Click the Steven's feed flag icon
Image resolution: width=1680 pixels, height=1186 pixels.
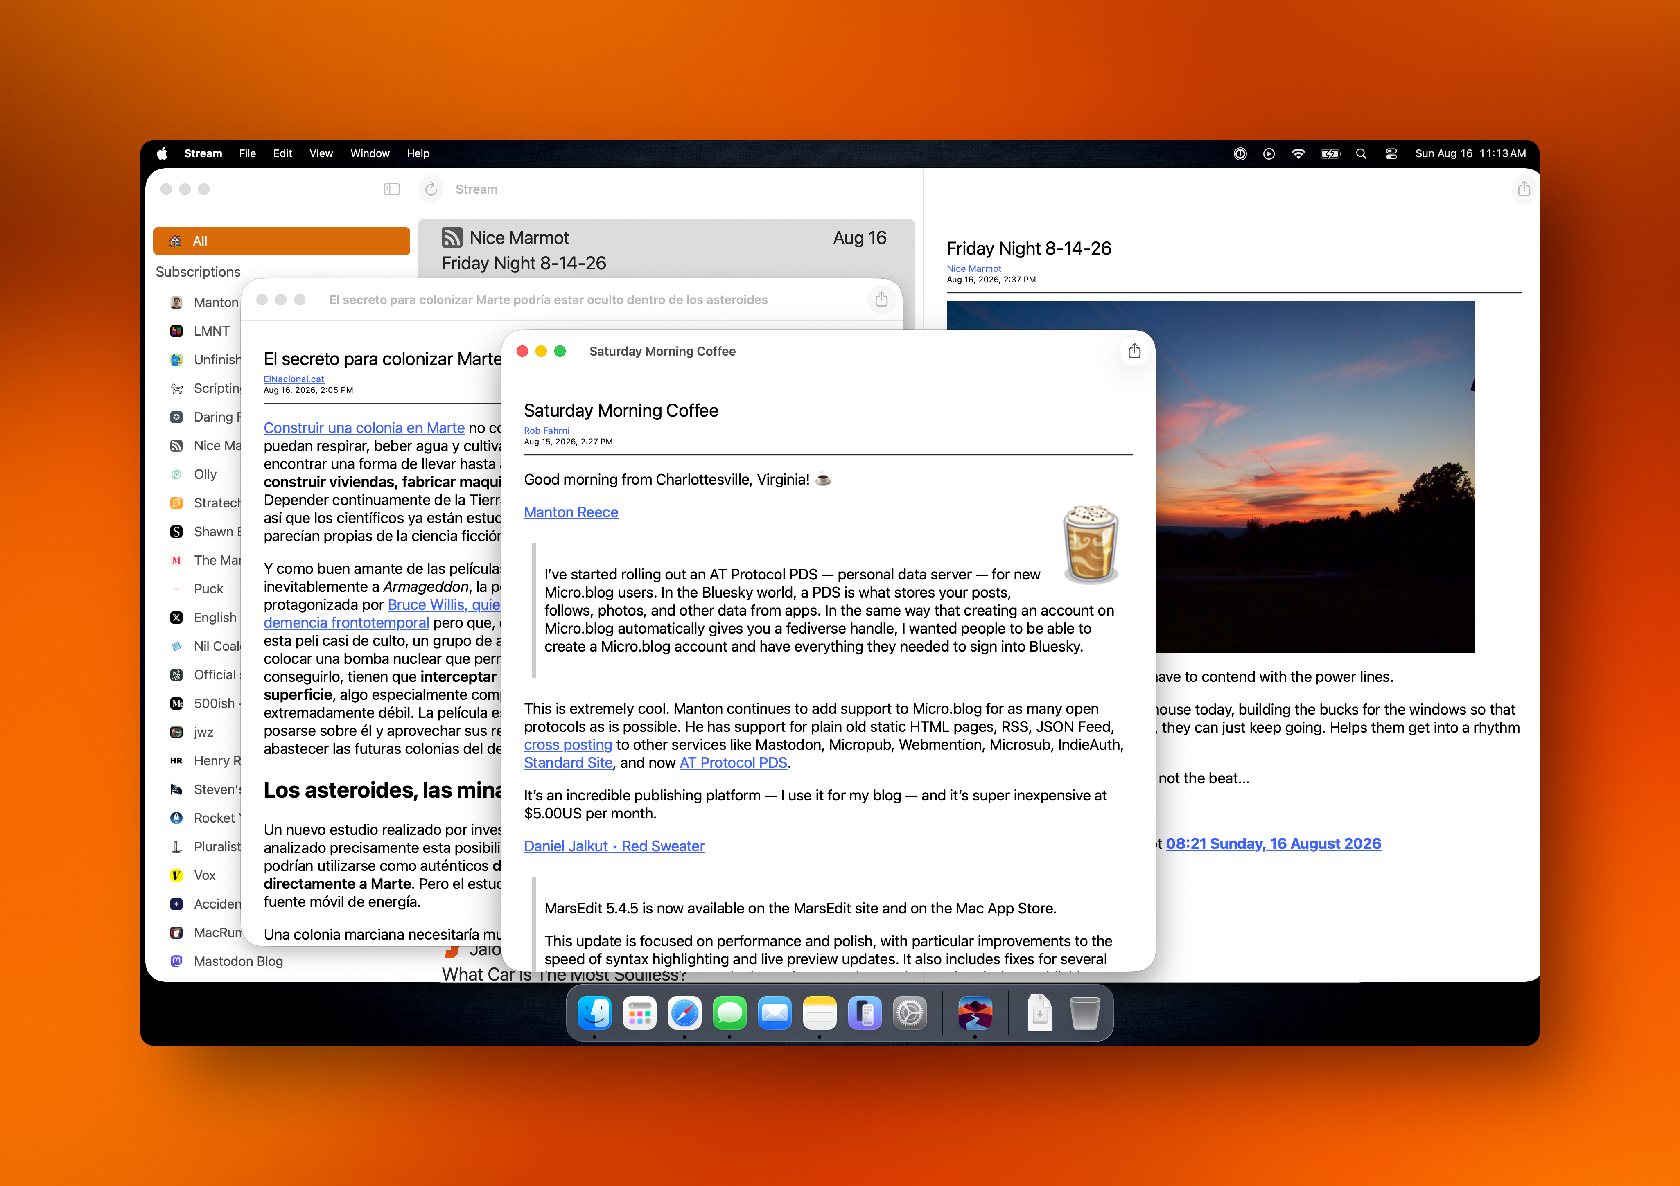pos(176,789)
